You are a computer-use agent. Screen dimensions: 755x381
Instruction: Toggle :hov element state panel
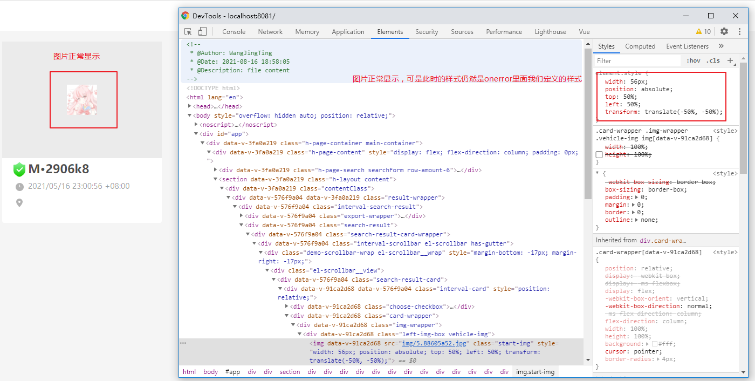click(x=694, y=61)
